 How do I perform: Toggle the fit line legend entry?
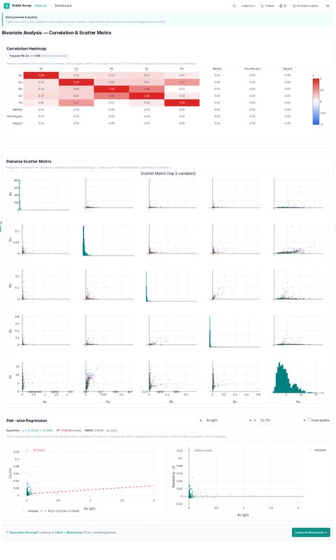[x=60, y=511]
